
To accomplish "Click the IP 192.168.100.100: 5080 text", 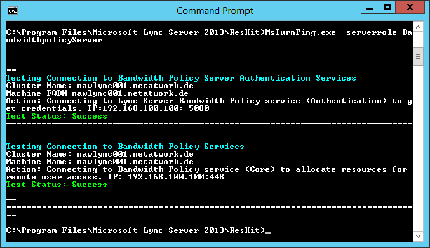I will tap(149, 108).
